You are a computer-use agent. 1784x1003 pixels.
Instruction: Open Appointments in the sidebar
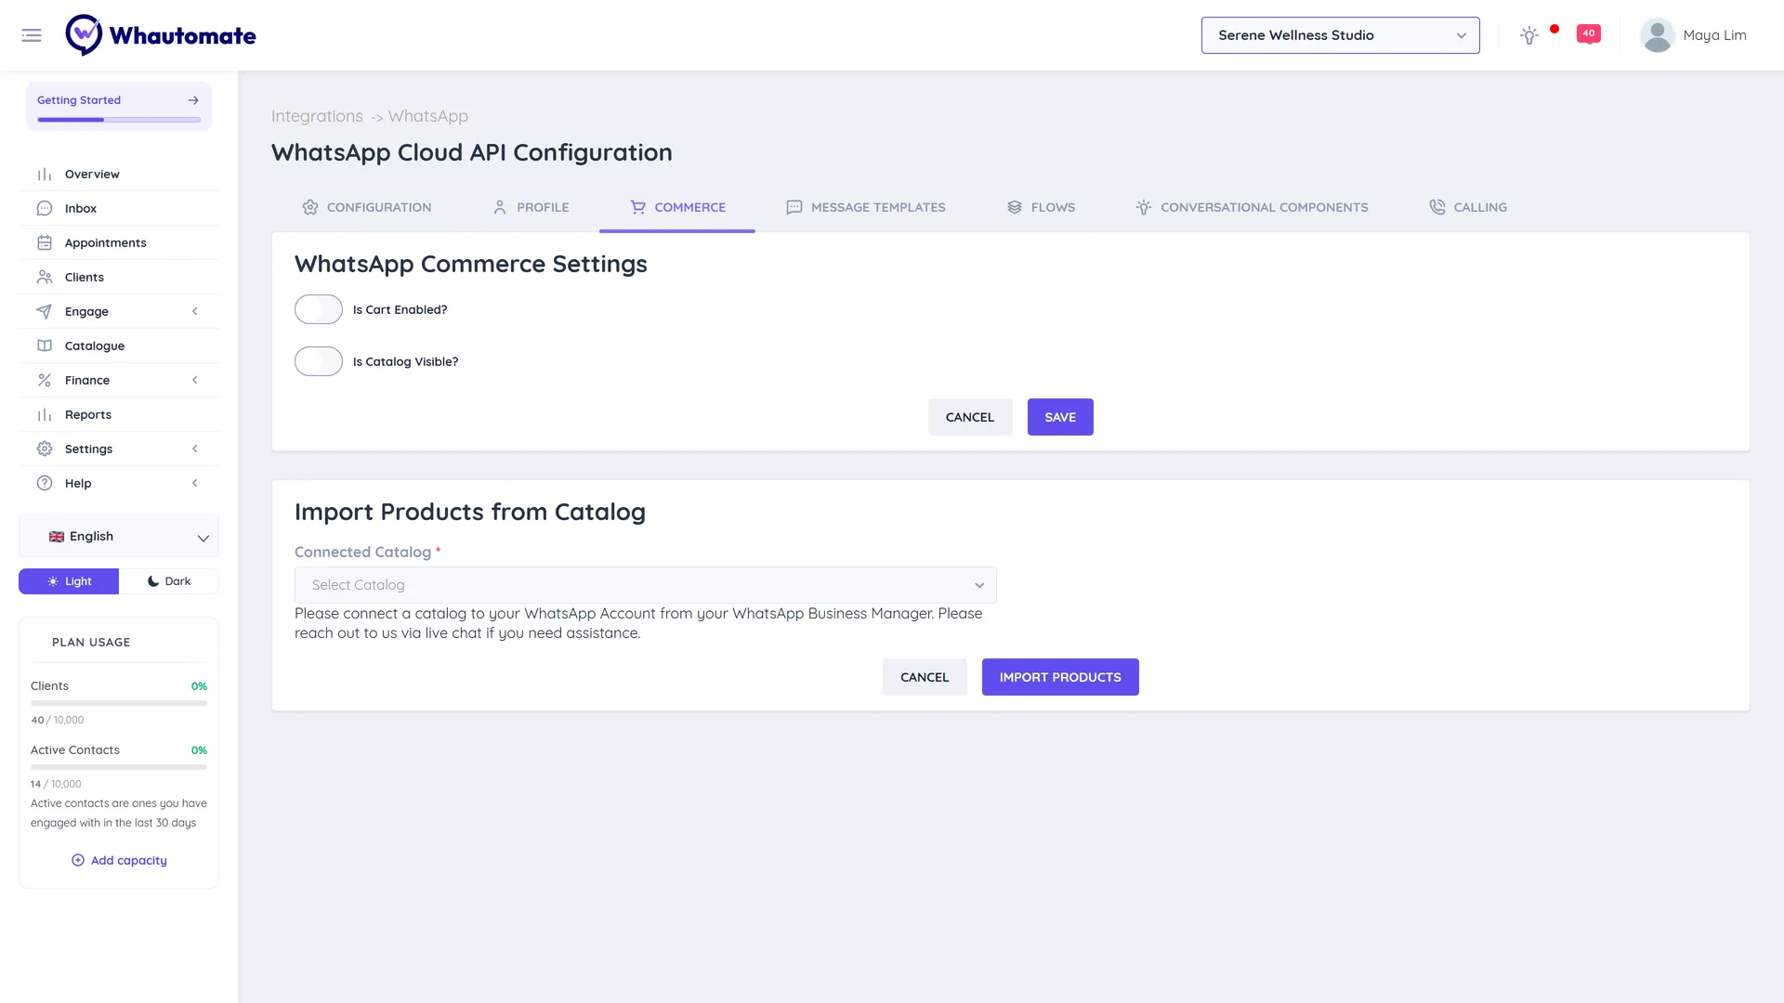119,243
